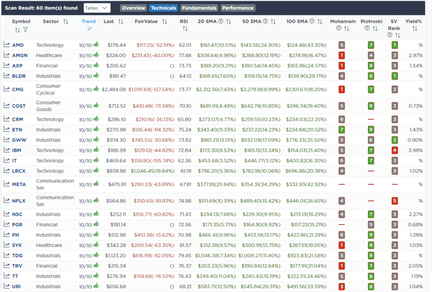Sort by SV Rank column arrows
The image size is (432, 292).
pos(397,35)
